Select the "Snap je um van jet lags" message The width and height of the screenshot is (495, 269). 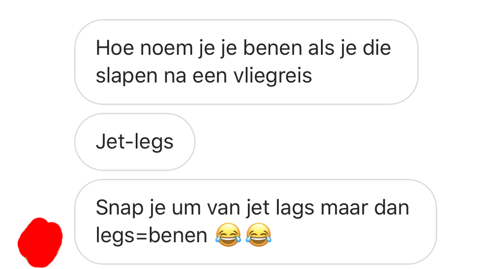click(x=255, y=222)
